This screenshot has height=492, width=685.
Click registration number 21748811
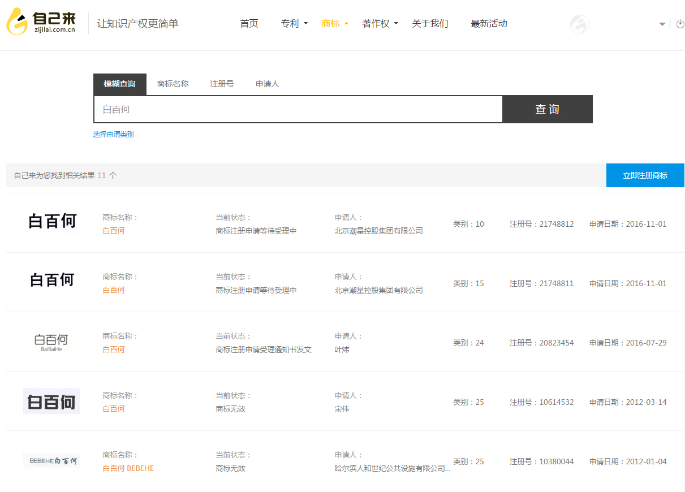(x=557, y=283)
